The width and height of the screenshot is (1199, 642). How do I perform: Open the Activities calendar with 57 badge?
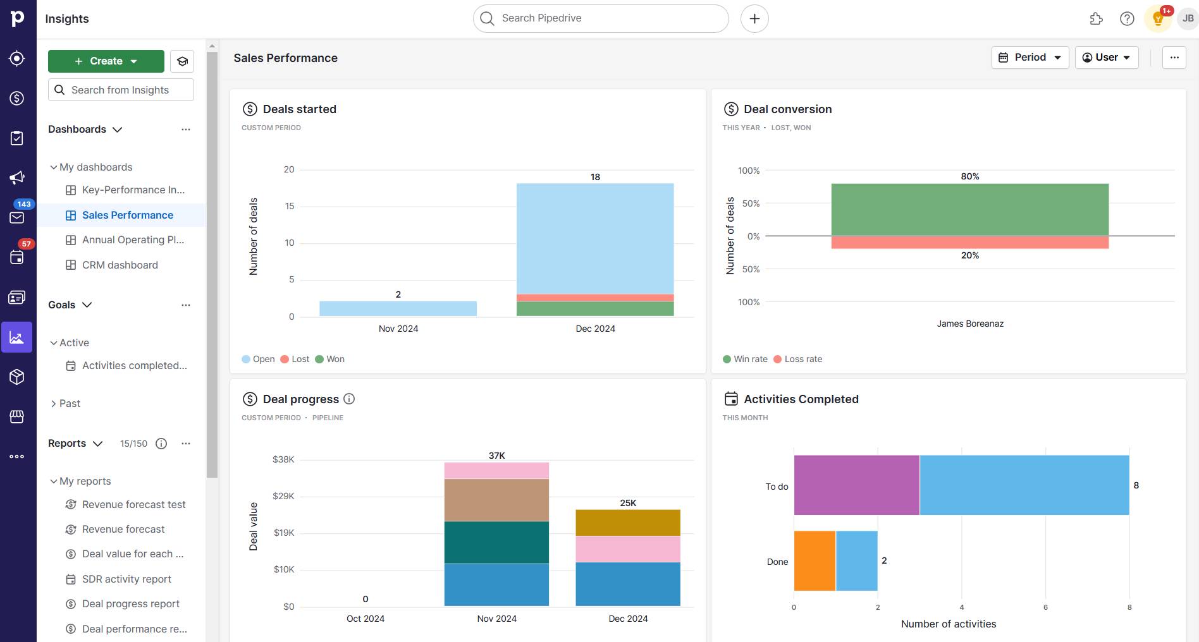pyautogui.click(x=17, y=257)
